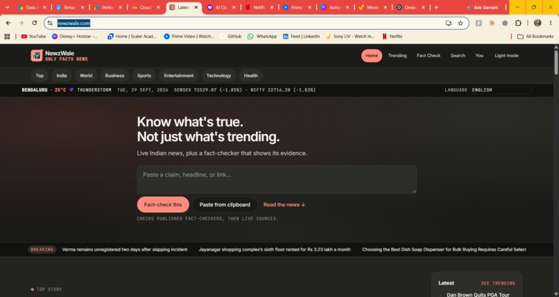Image resolution: width=559 pixels, height=297 pixels.
Task: Close the Netflix browser tab
Action: (x=272, y=7)
